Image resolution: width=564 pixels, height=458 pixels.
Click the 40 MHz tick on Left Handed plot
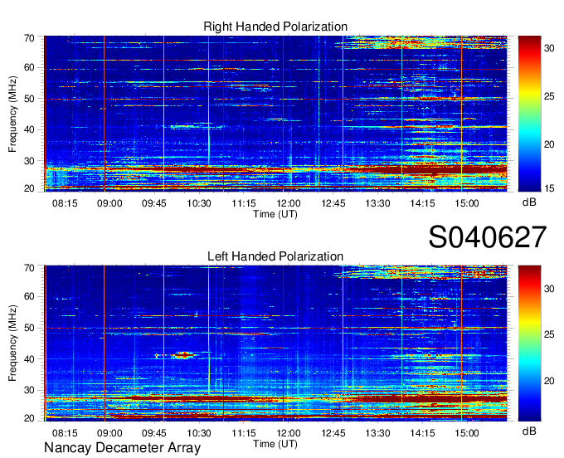pos(29,359)
